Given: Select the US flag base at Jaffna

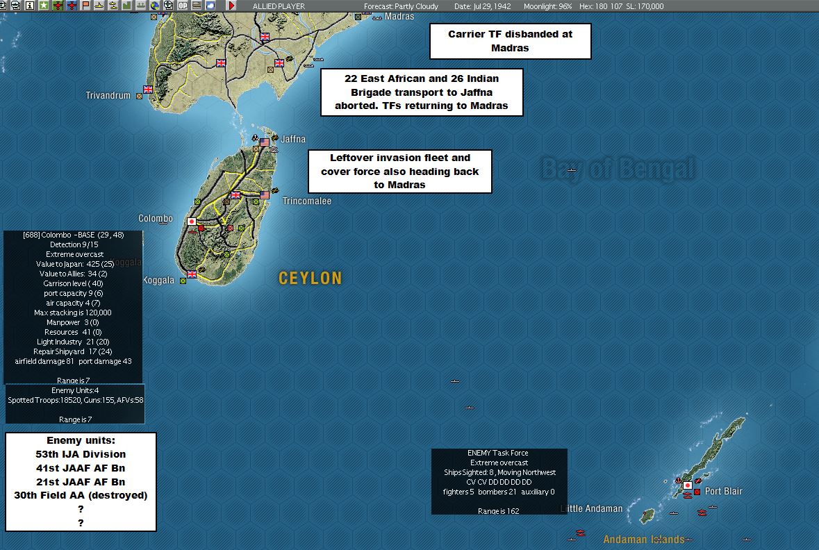Looking at the screenshot, I should pos(265,142).
